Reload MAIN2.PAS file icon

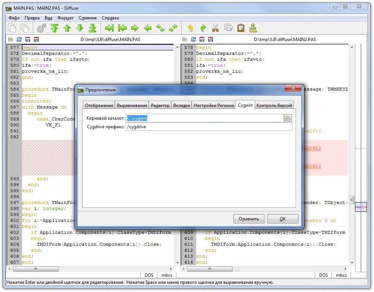point(193,40)
